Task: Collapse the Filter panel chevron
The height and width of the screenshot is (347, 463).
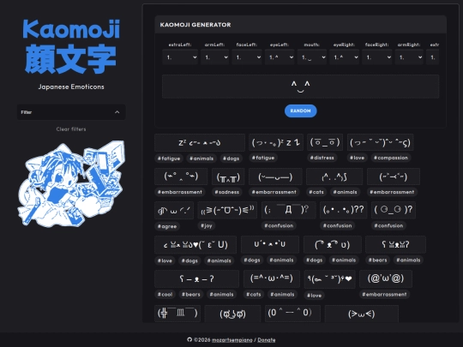Action: (117, 112)
